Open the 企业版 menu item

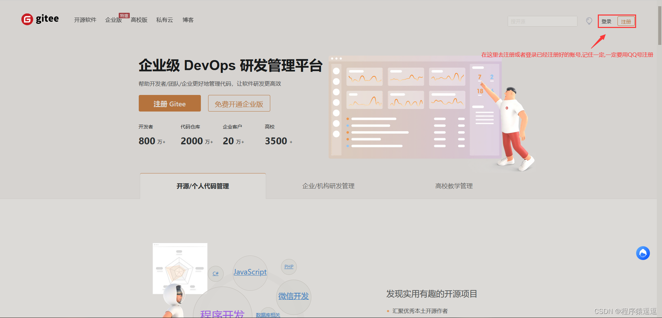pyautogui.click(x=113, y=20)
